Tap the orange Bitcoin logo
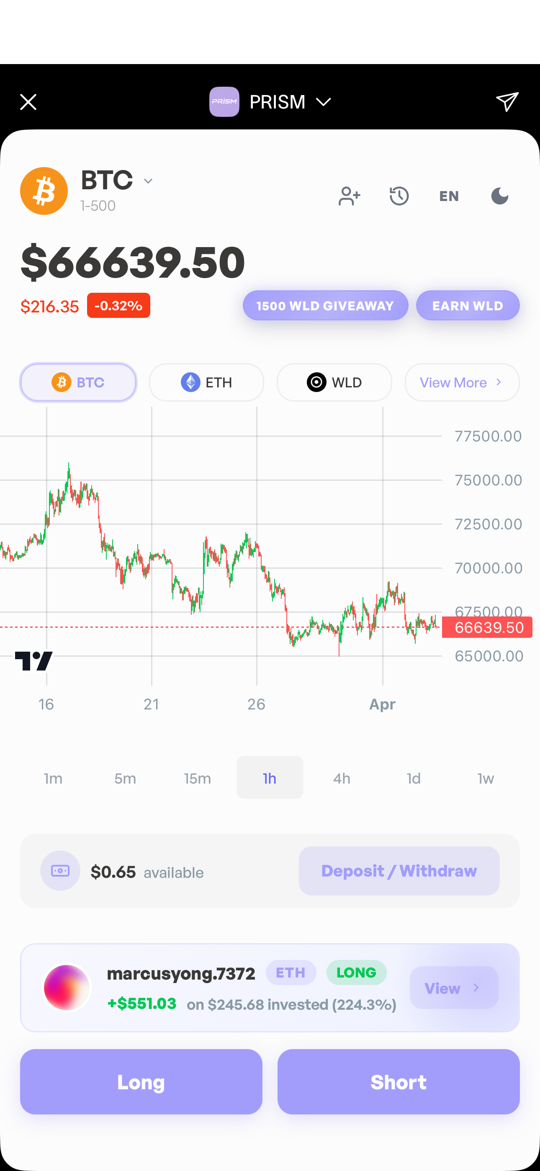Image resolution: width=540 pixels, height=1171 pixels. (x=44, y=191)
